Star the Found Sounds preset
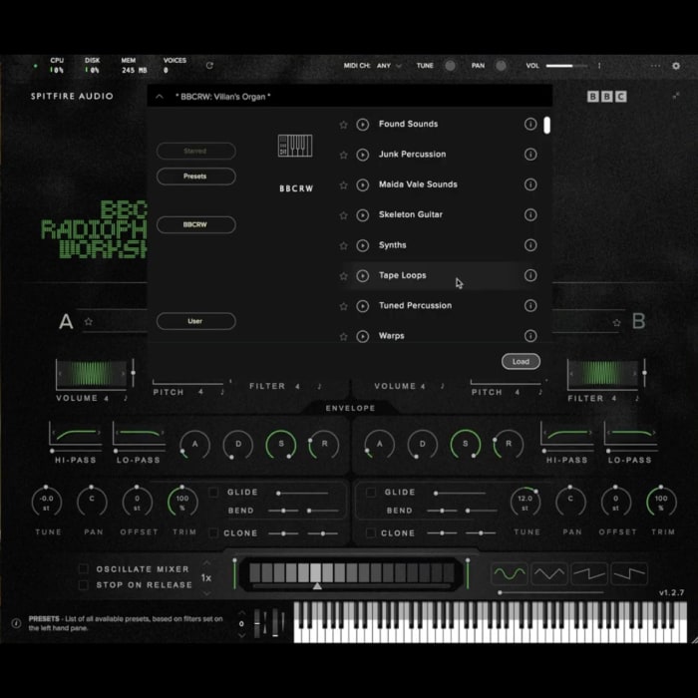 pos(343,125)
